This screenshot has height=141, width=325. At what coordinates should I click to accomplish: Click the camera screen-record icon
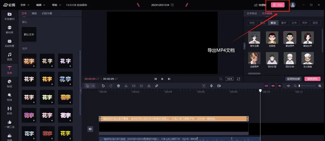219,86
